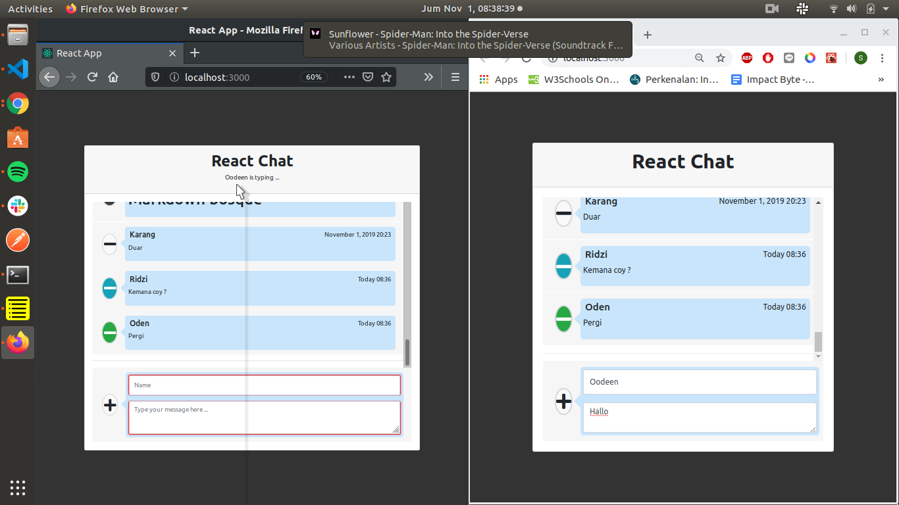Click Firefox home button
This screenshot has height=505, width=899.
[113, 77]
